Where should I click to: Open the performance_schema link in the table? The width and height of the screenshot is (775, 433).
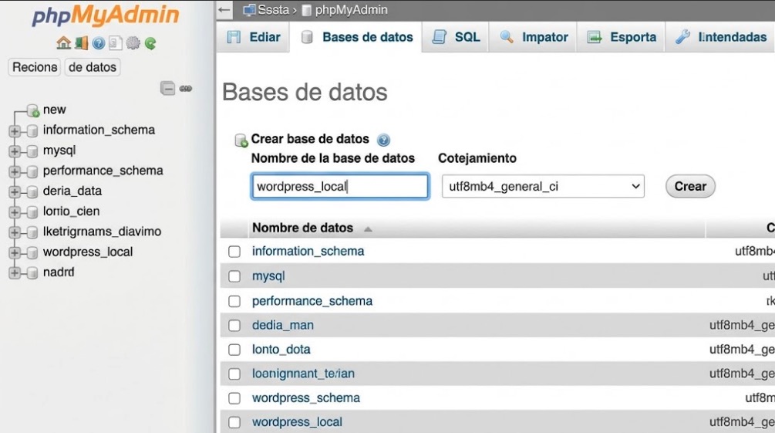click(x=312, y=301)
